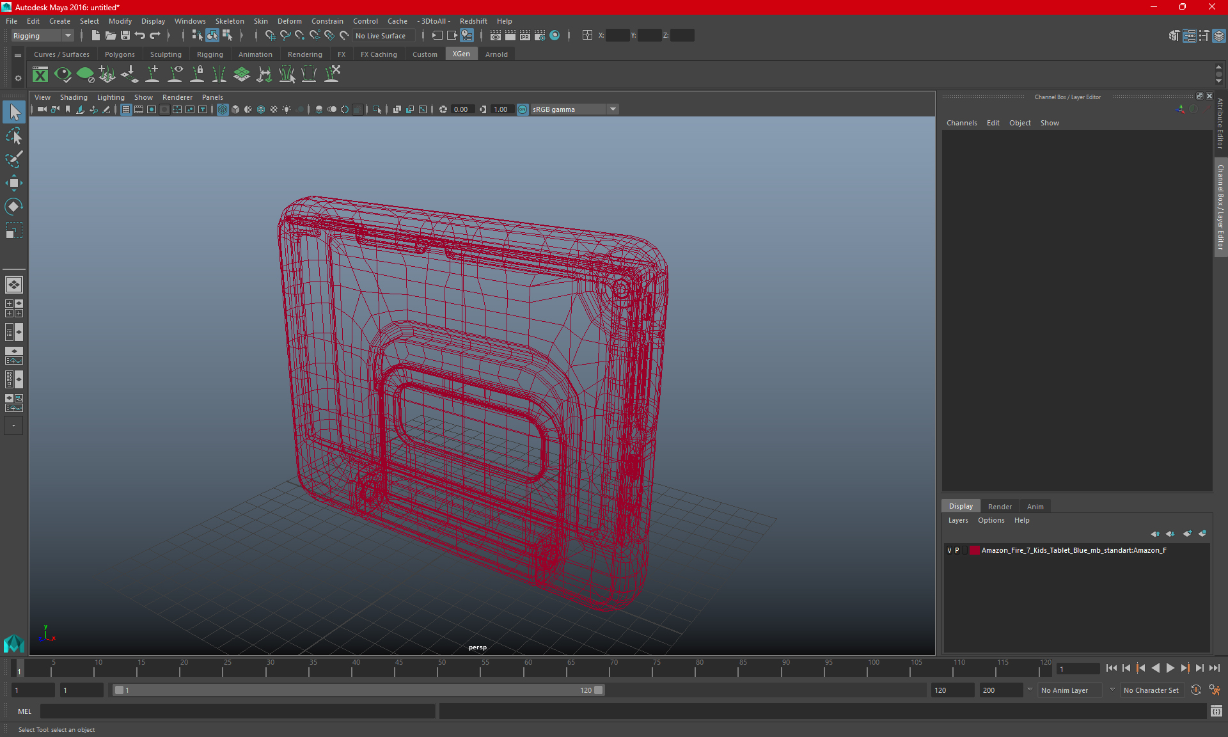This screenshot has height=737, width=1228.
Task: Enable the XGen tab panel
Action: click(x=460, y=54)
